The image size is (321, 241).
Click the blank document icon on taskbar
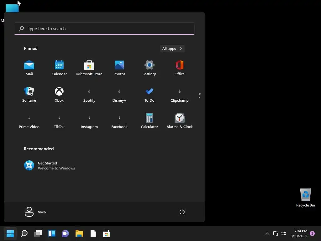coord(93,233)
